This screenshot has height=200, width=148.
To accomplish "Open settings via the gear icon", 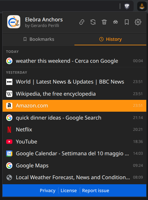I will point(138,22).
